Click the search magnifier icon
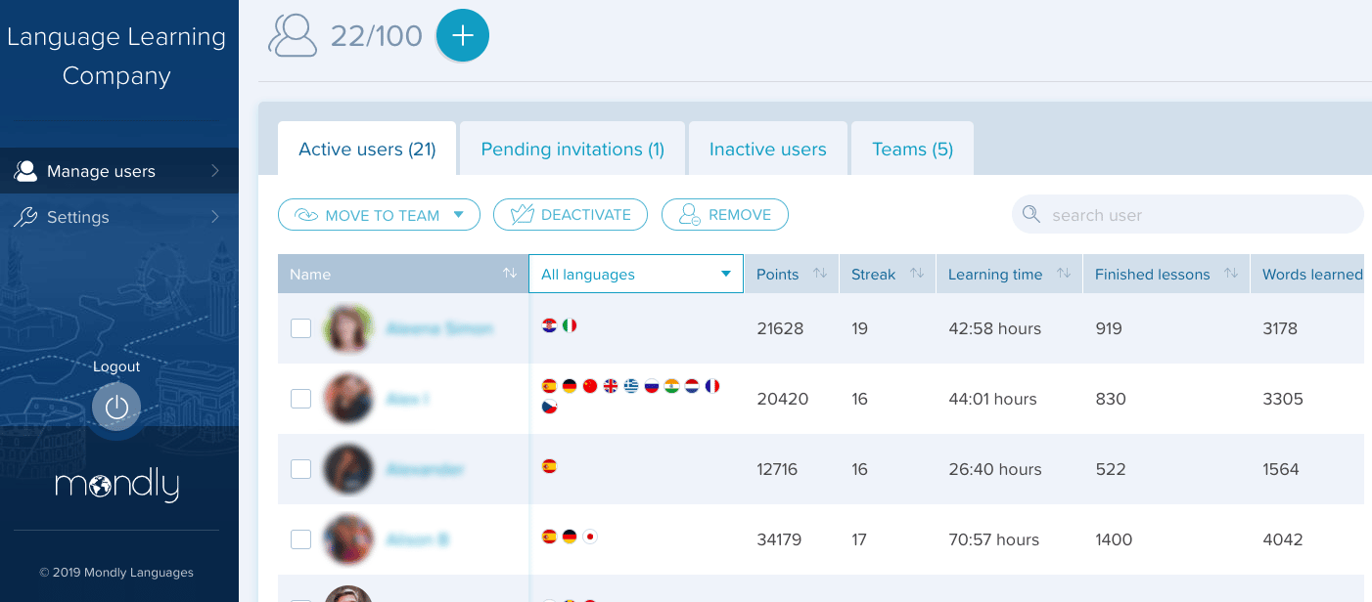The height and width of the screenshot is (602, 1372). pyautogui.click(x=1032, y=214)
